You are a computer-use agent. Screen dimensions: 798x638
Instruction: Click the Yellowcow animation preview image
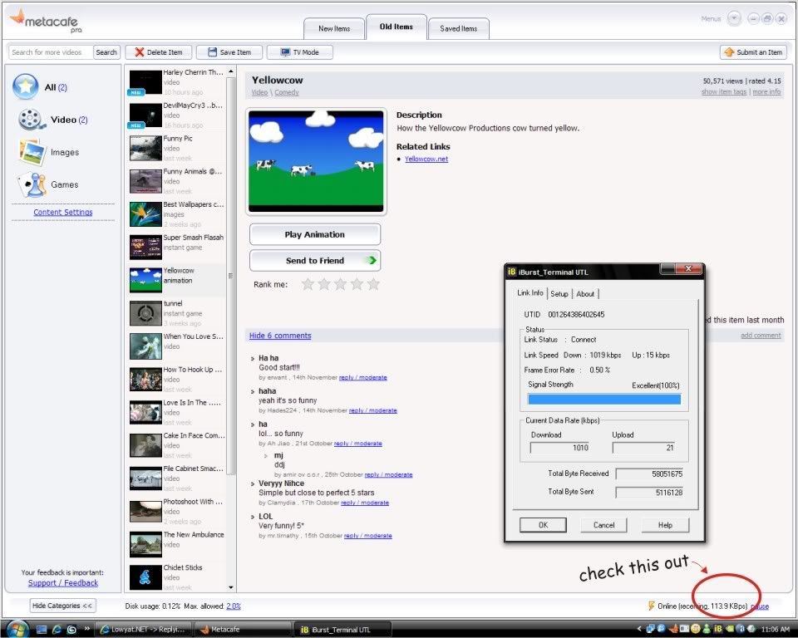pos(316,161)
